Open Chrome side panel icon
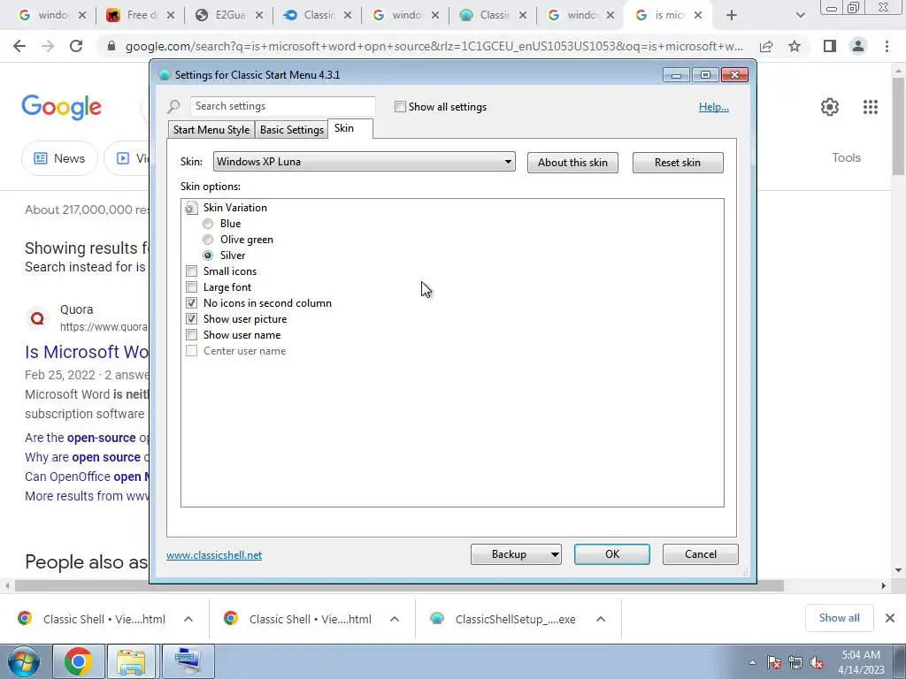This screenshot has height=679, width=906. tap(830, 46)
